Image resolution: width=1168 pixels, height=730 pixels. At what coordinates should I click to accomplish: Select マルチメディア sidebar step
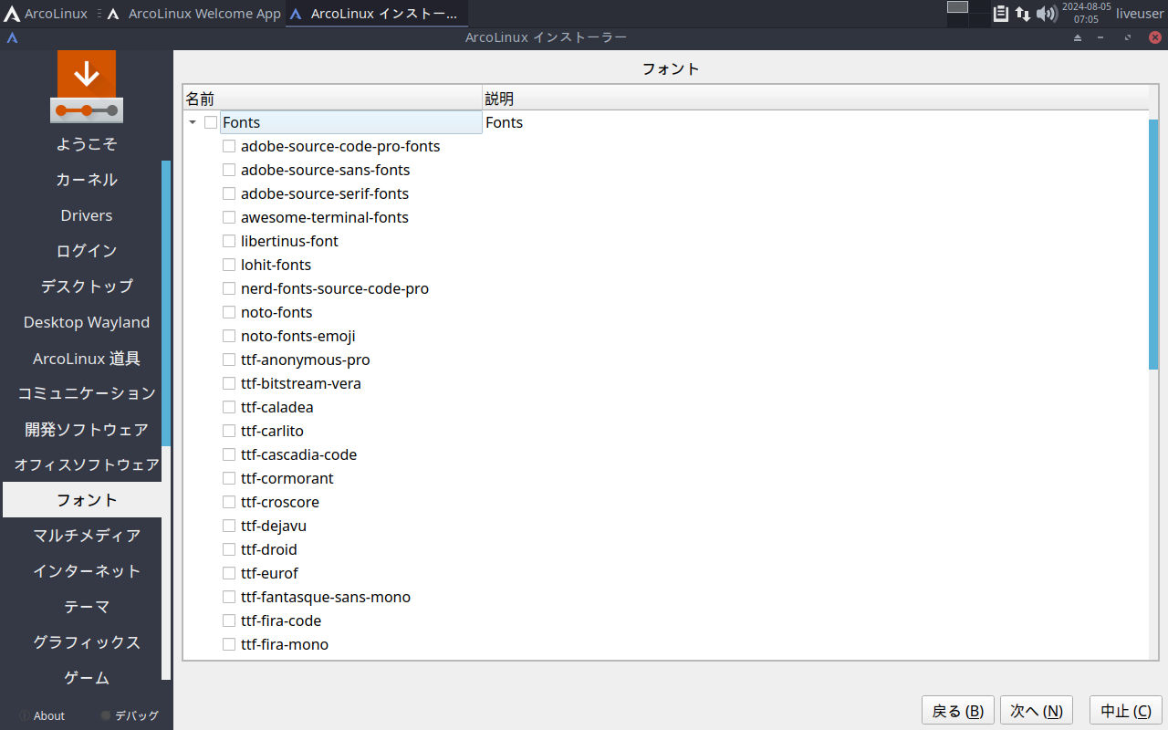point(87,536)
